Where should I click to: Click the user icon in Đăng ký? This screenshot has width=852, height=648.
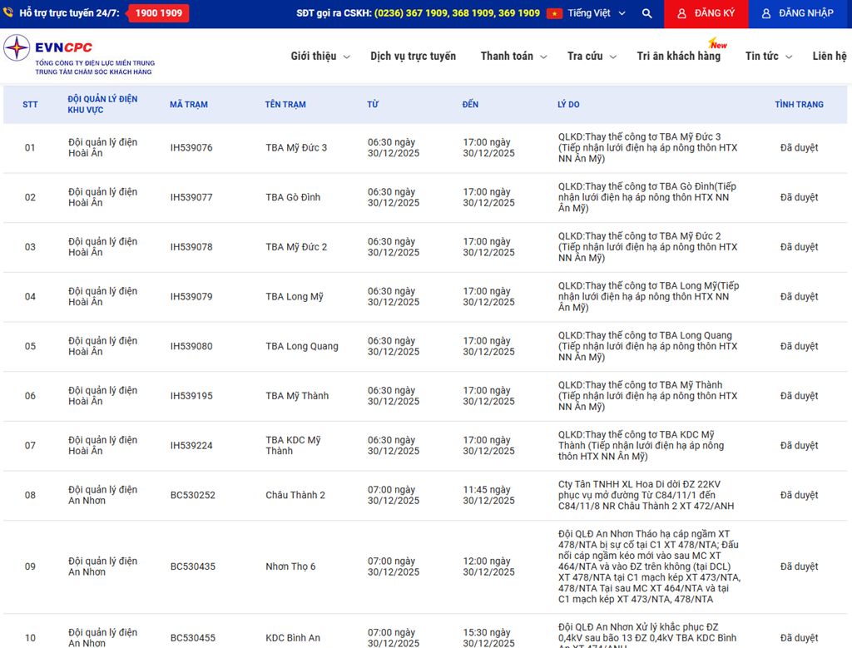pos(682,13)
